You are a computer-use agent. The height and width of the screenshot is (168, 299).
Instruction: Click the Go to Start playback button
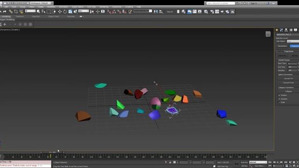pos(270,162)
